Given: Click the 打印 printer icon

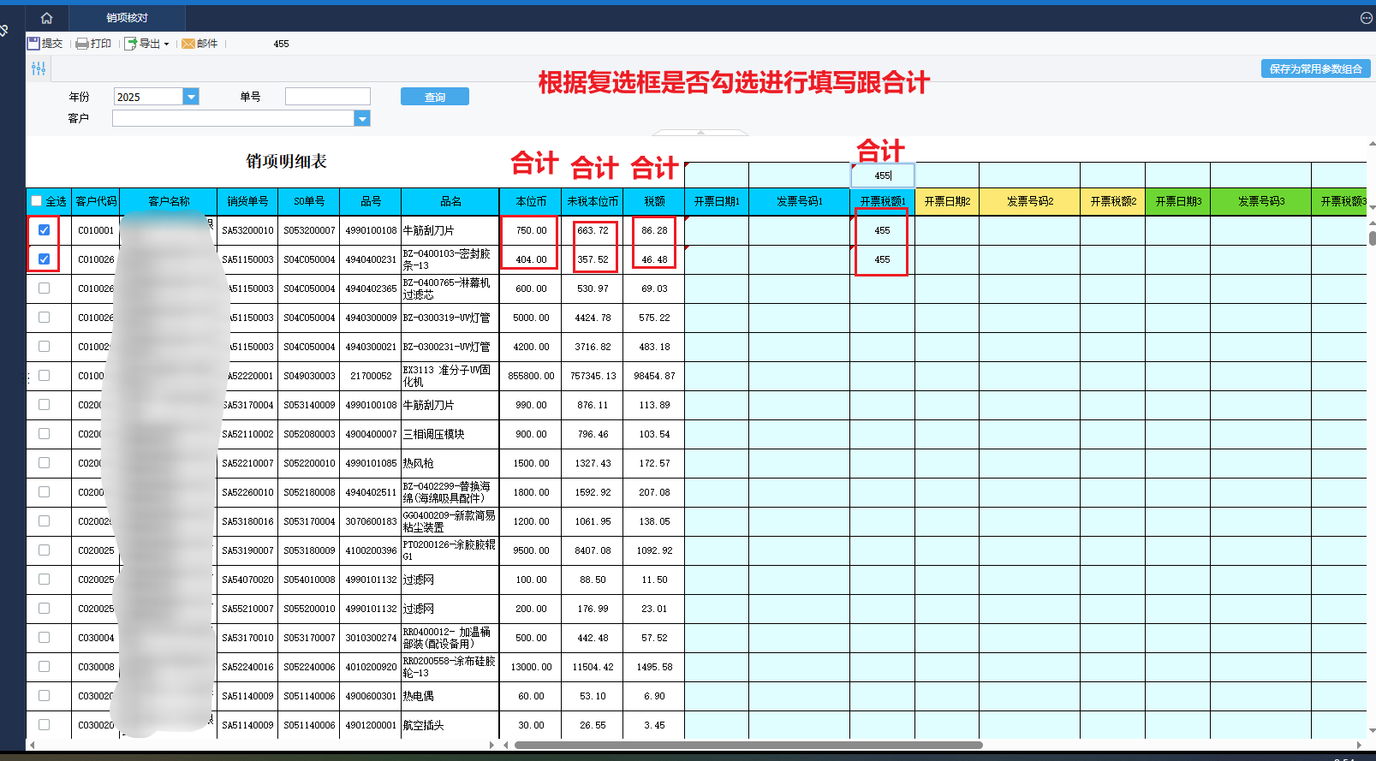Looking at the screenshot, I should (x=82, y=44).
